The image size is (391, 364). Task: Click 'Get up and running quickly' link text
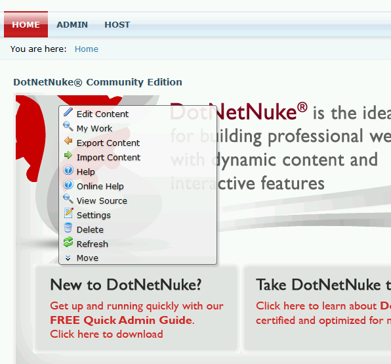click(x=114, y=306)
